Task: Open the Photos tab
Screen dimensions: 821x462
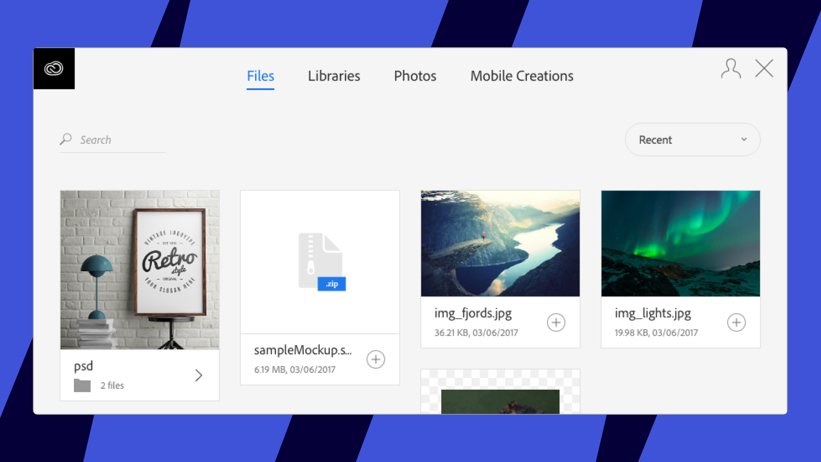Action: pyautogui.click(x=415, y=76)
